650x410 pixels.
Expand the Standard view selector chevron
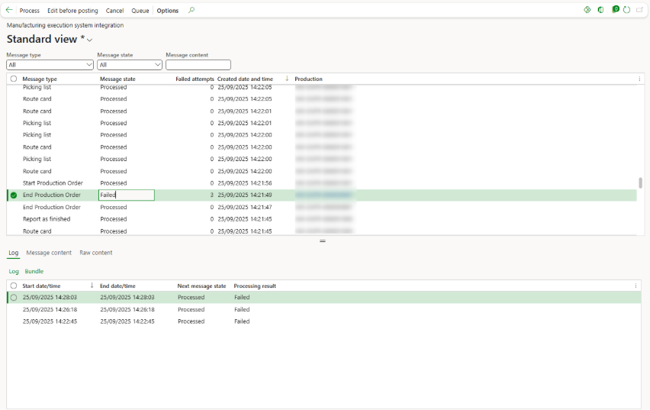(x=90, y=40)
